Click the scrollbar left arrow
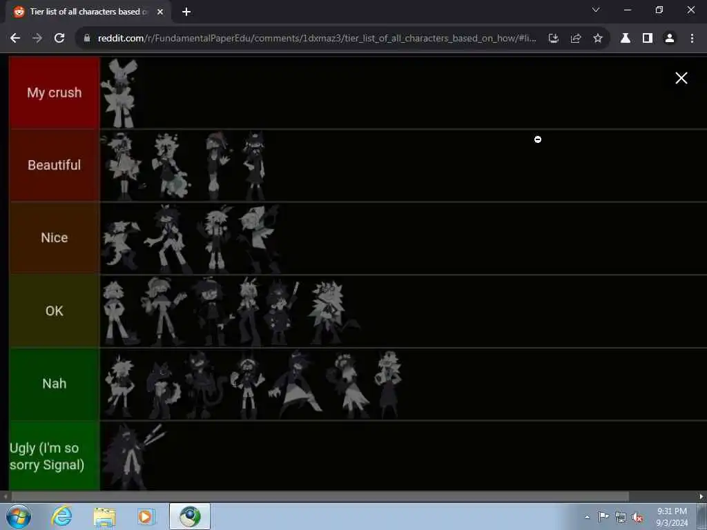 tap(5, 496)
